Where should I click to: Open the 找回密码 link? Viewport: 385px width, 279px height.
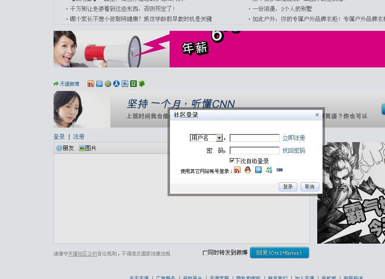294,150
